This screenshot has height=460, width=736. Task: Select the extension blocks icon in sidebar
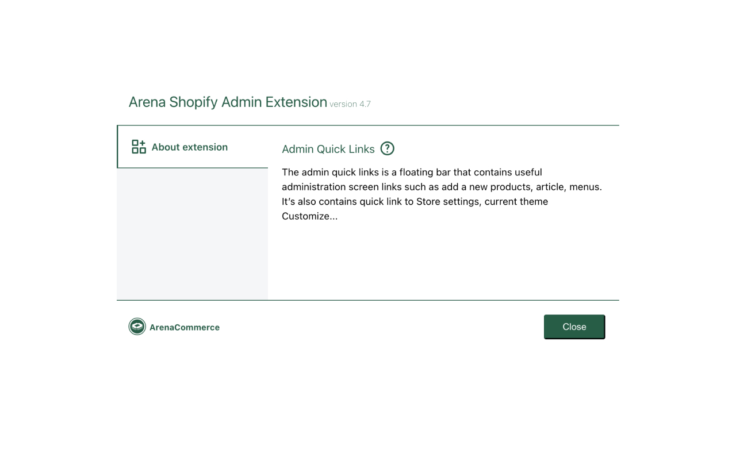pos(138,146)
